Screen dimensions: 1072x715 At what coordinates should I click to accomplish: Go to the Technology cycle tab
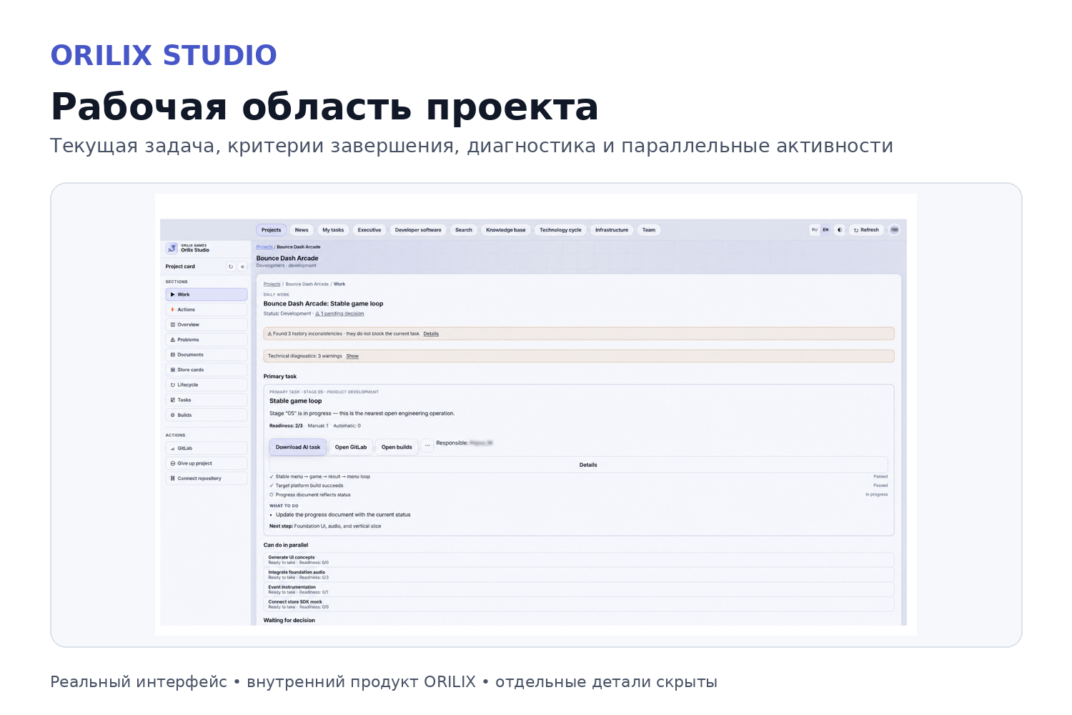click(x=560, y=230)
